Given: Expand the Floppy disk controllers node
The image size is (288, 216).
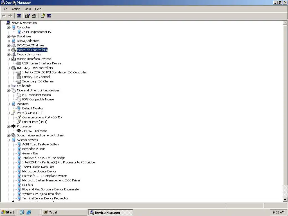Looking at the screenshot, I should 8,50.
